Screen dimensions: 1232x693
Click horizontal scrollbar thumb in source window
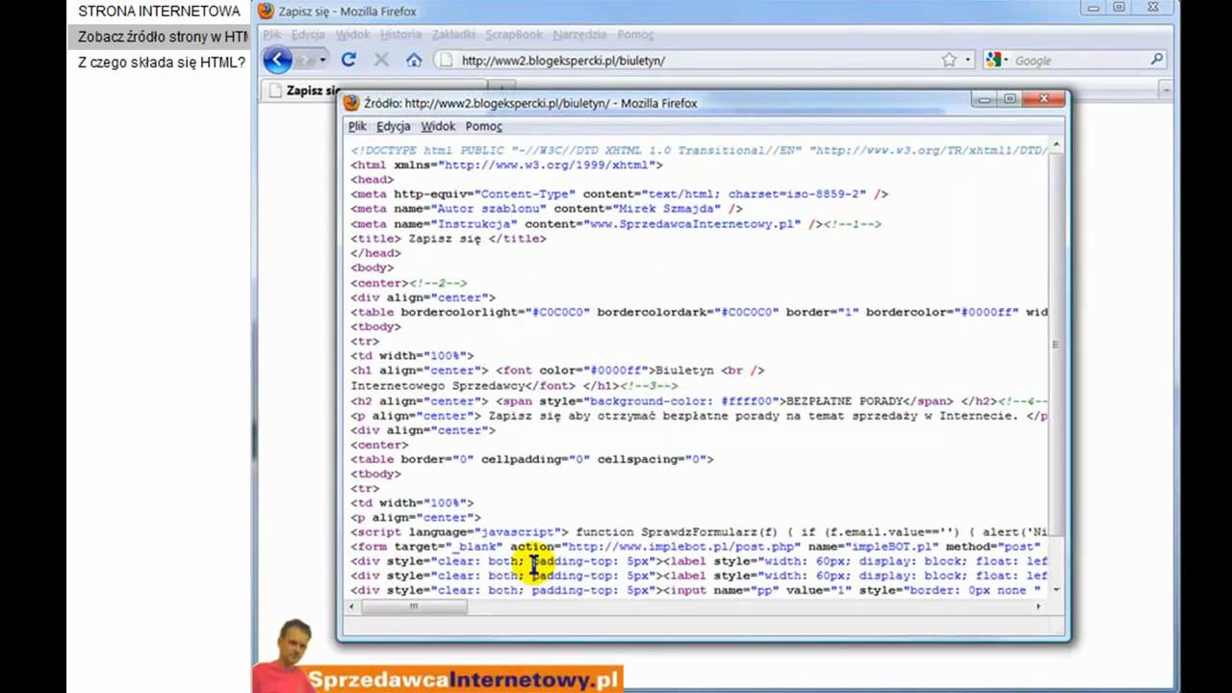point(414,606)
